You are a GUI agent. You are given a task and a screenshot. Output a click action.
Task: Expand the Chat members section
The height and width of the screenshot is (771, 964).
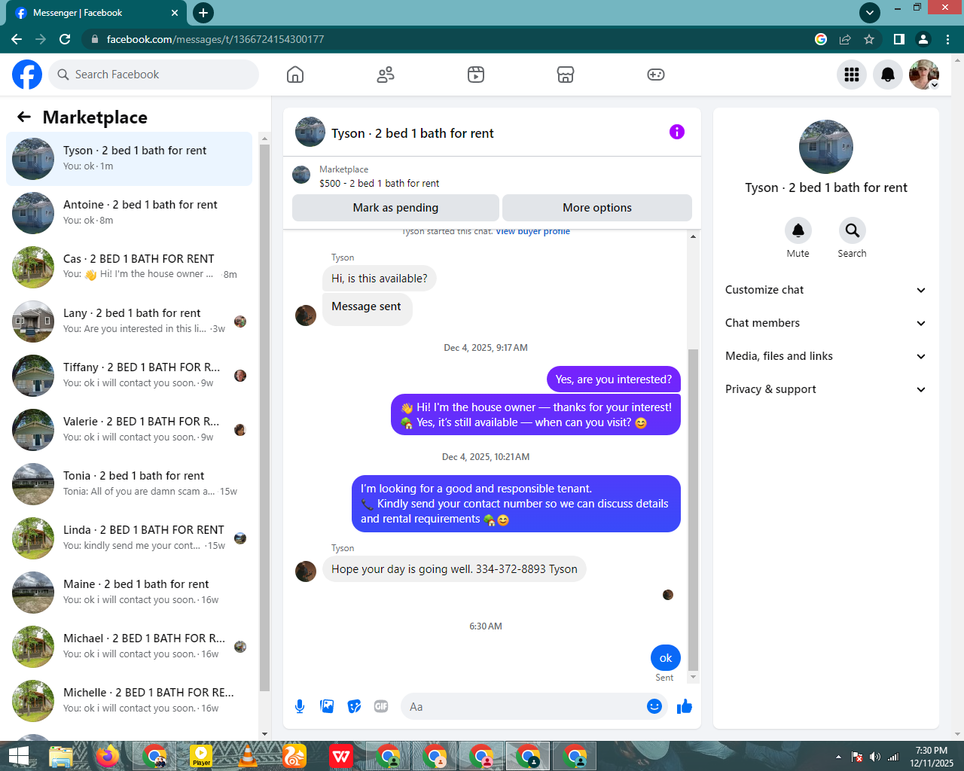point(825,323)
